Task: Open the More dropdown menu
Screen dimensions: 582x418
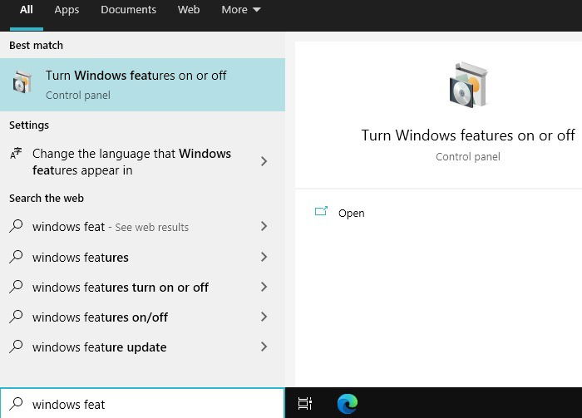Action: [241, 10]
